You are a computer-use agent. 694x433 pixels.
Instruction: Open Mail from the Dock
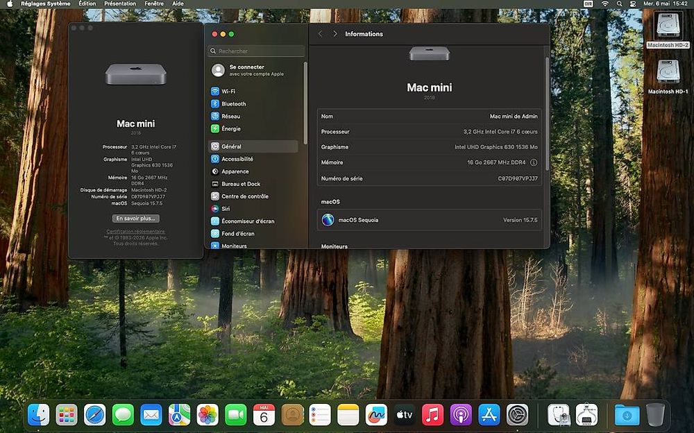point(151,415)
